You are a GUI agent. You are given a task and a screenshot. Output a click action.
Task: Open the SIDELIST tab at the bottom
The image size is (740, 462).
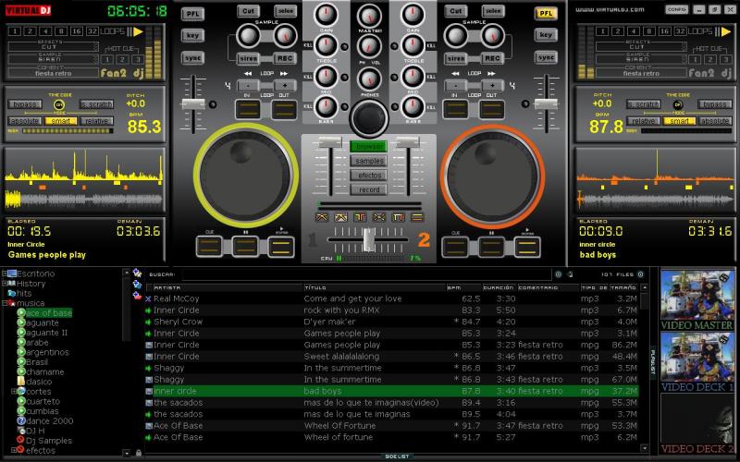point(397,456)
